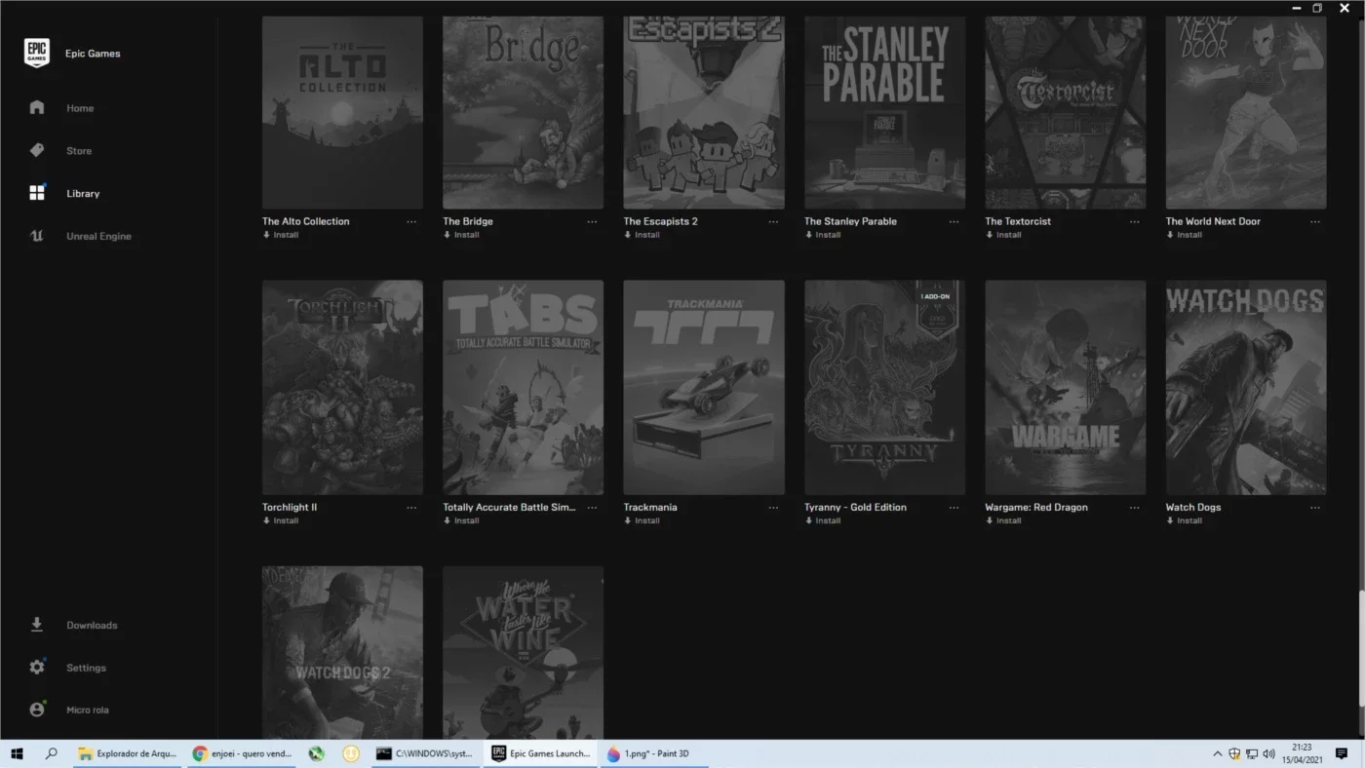Click the volume icon in system tray
The image size is (1365, 768).
[x=1268, y=753]
